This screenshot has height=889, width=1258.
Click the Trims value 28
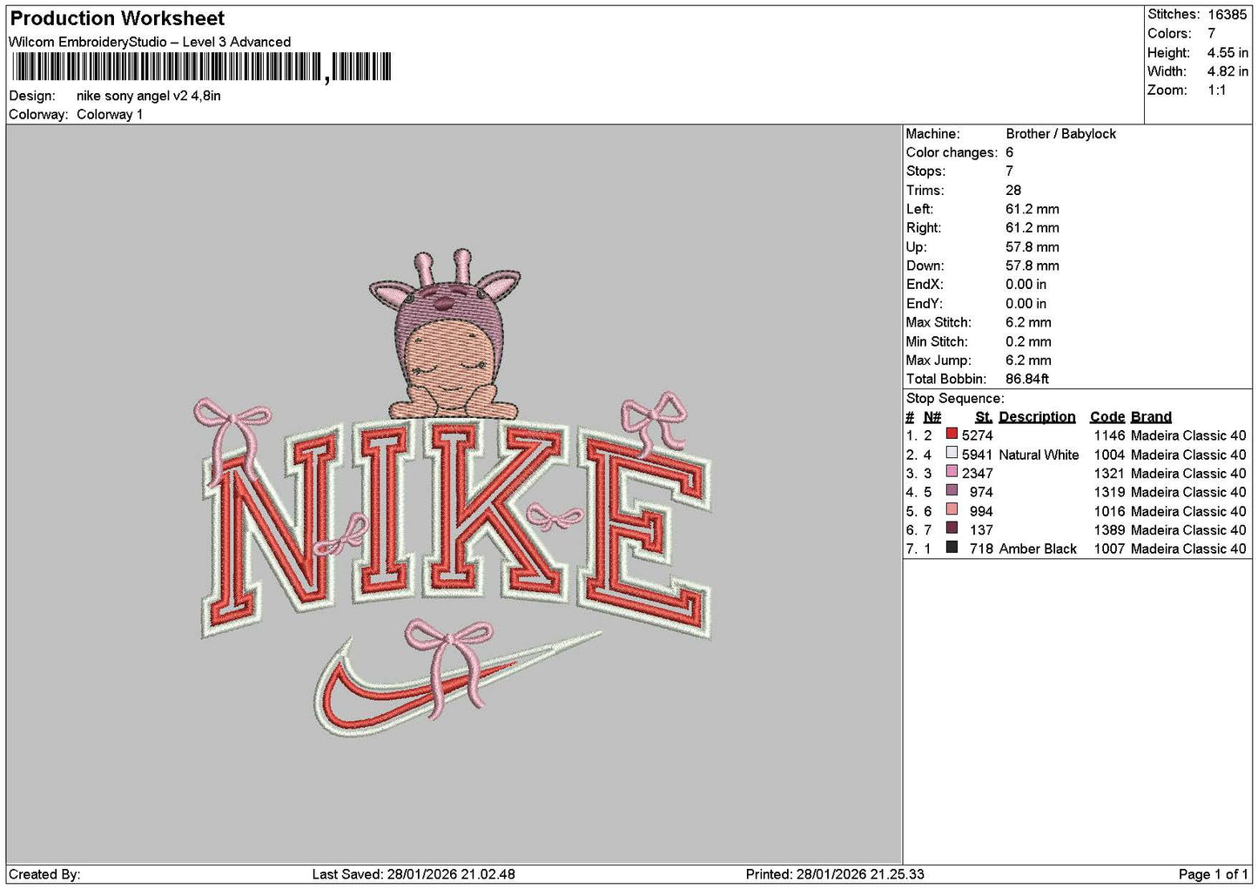point(1013,190)
